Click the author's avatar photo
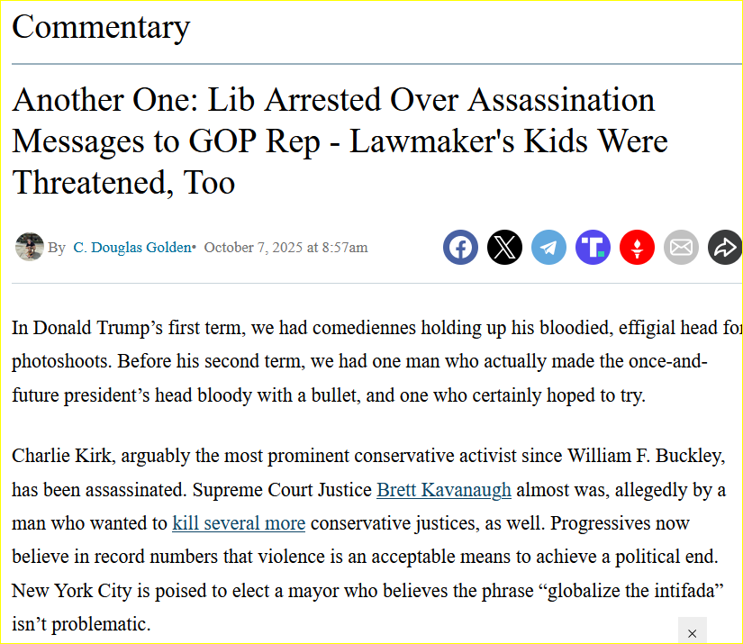Screen dimensions: 743x644 [x=30, y=247]
